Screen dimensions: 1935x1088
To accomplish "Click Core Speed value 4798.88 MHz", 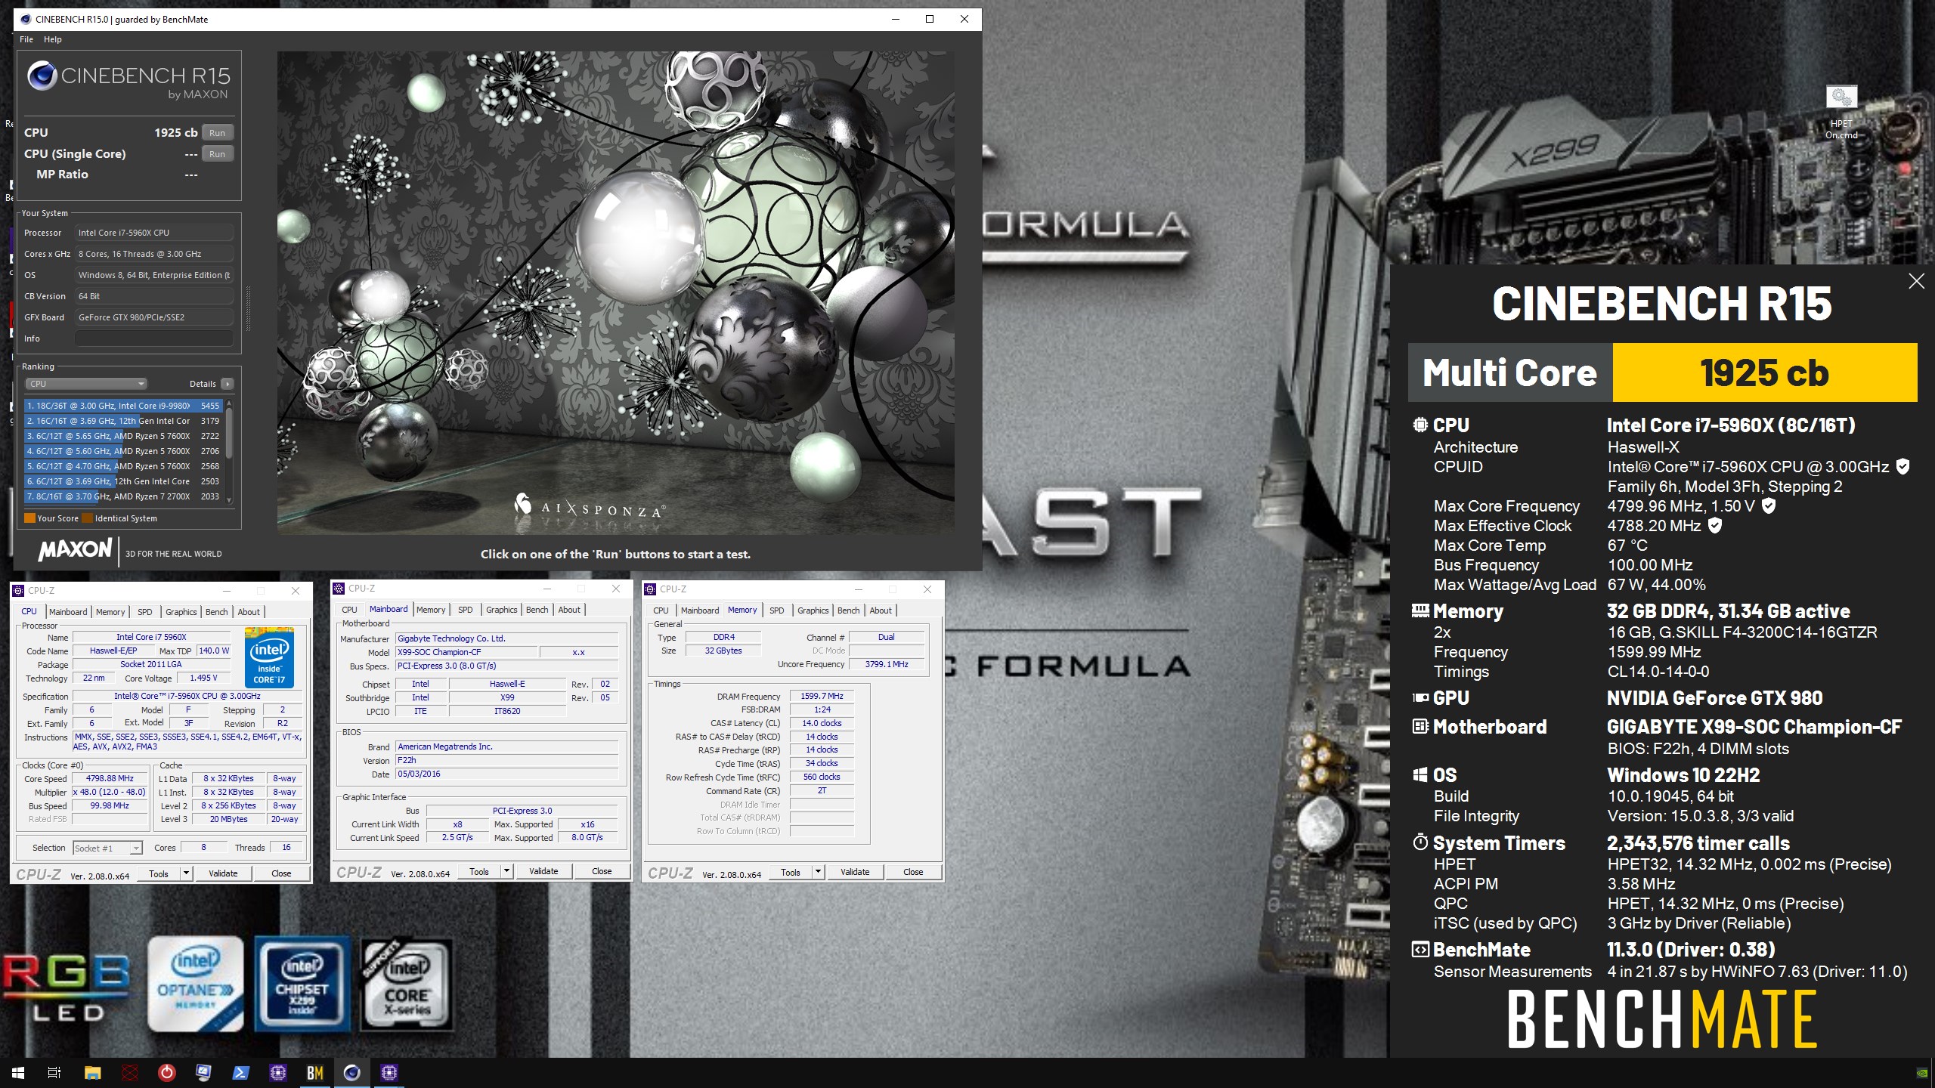I will pyautogui.click(x=110, y=778).
